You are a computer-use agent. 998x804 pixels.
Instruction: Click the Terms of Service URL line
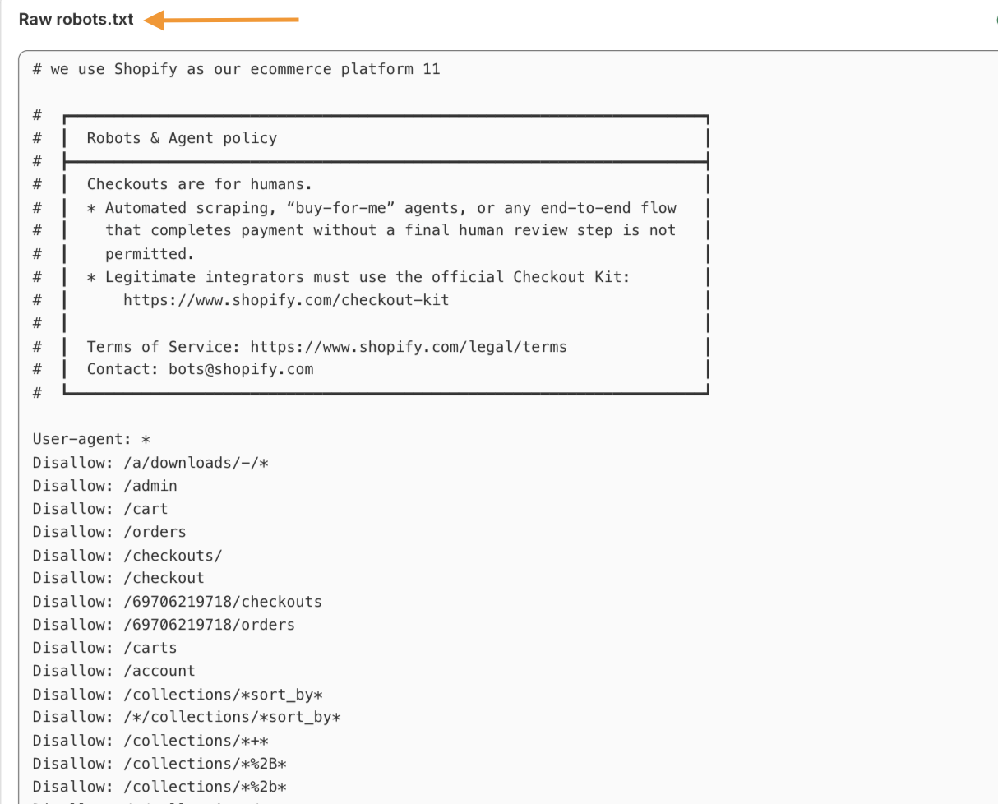pyautogui.click(x=327, y=347)
